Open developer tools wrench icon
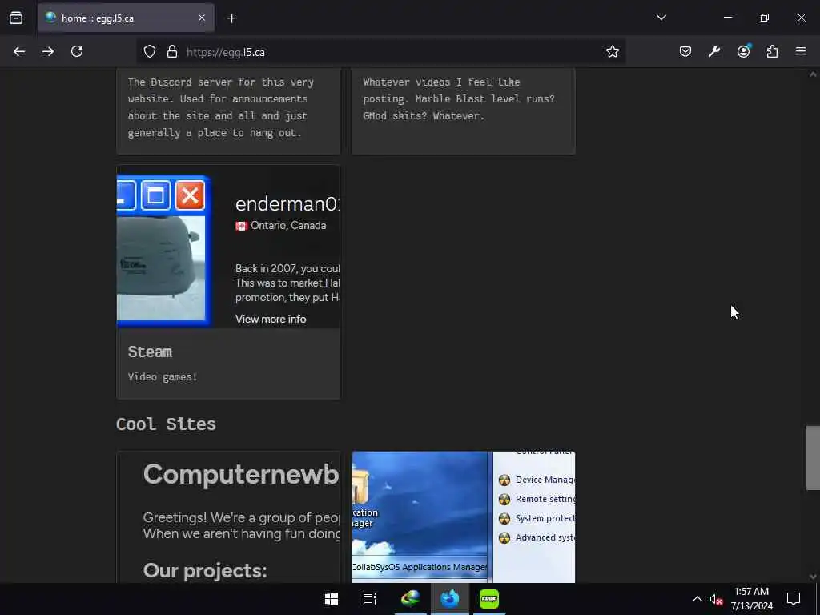The width and height of the screenshot is (820, 615). [714, 51]
